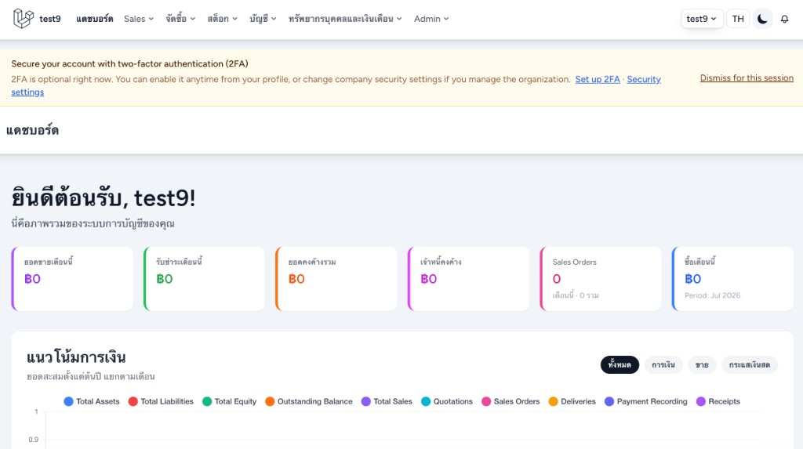Image resolution: width=803 pixels, height=449 pixels.
Task: Click the app logo icon
Action: pyautogui.click(x=23, y=19)
